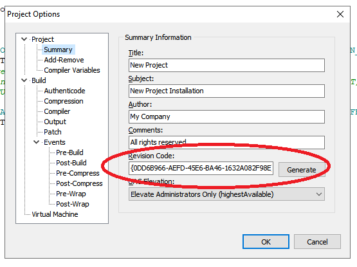The width and height of the screenshot is (357, 267).
Task: Select the Pre-Compress event
Action: click(78, 173)
